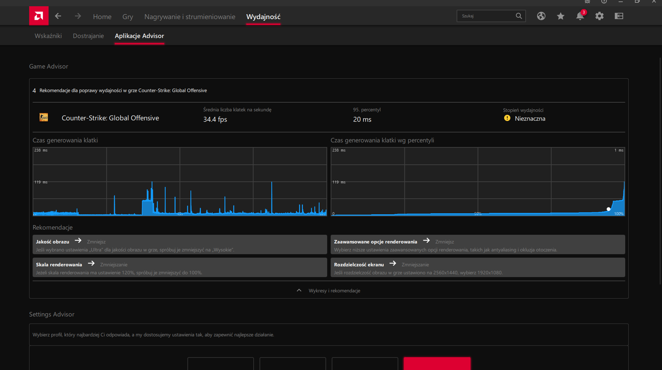Click the vertical scrollbar on the right

point(660,171)
